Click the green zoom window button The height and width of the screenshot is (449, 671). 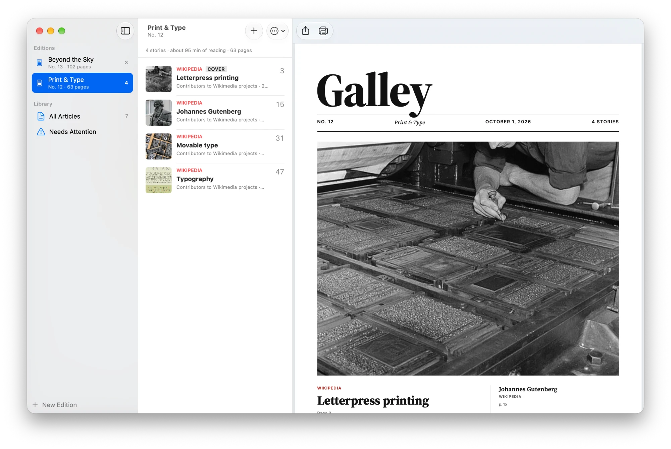tap(62, 31)
